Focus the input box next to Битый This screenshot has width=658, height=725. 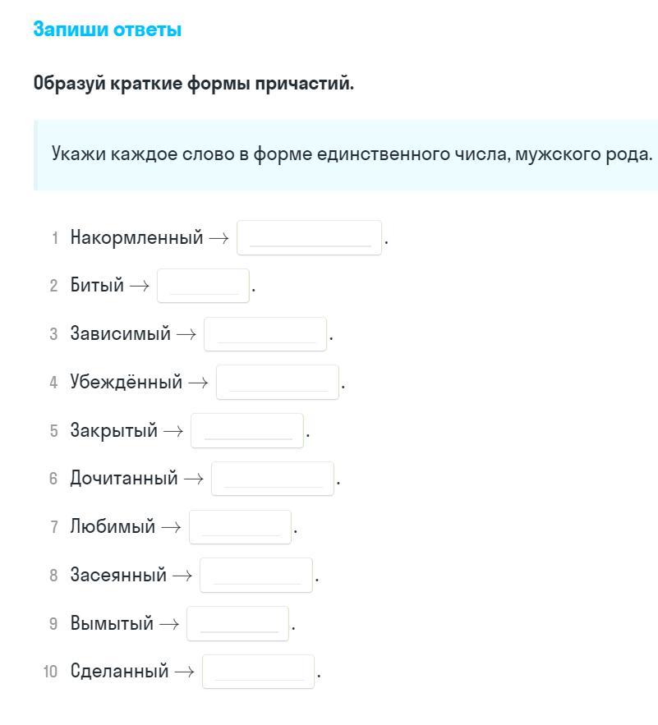tap(203, 286)
